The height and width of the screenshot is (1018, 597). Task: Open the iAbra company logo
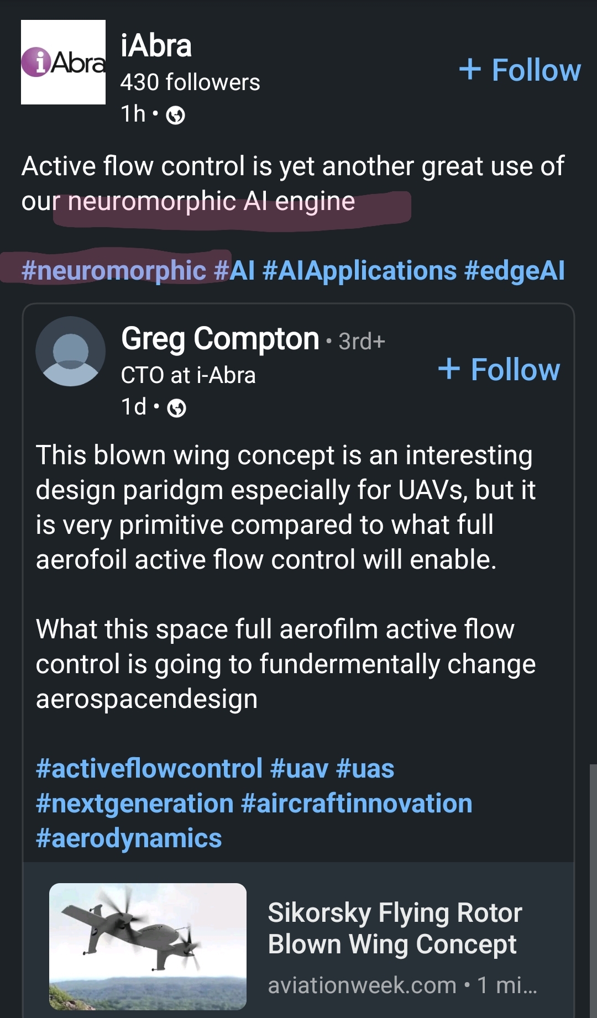(x=63, y=62)
